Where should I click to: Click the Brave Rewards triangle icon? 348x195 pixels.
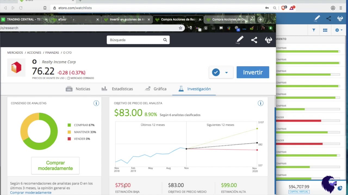pyautogui.click(x=292, y=8)
